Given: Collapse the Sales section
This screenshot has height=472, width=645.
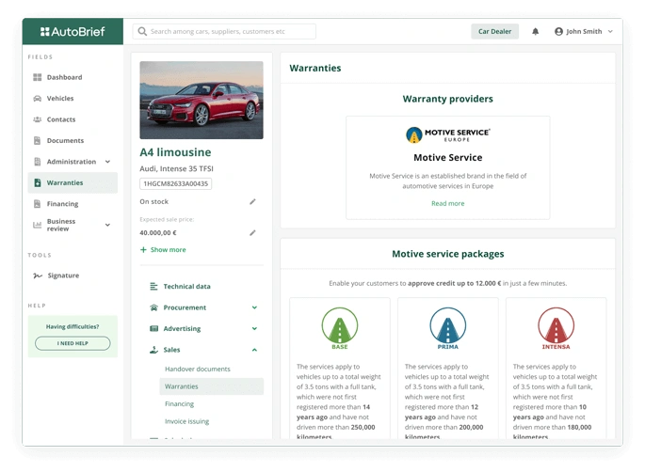Looking at the screenshot, I should tap(254, 350).
